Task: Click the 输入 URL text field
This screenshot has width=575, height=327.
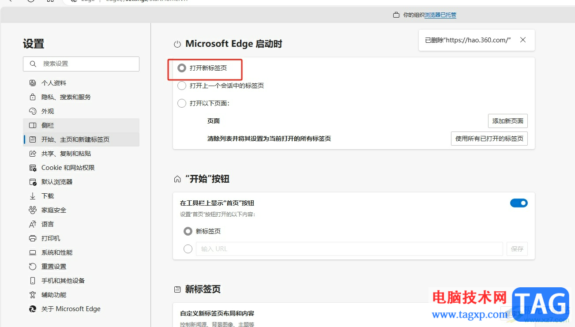Action: [x=350, y=249]
